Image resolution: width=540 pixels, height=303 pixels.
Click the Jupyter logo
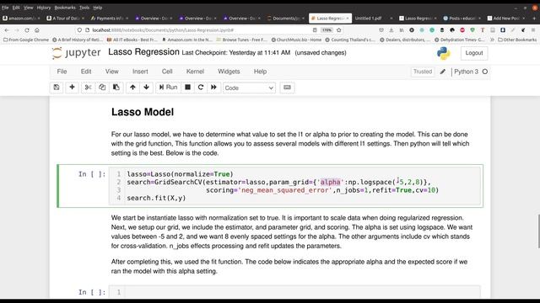pos(76,53)
